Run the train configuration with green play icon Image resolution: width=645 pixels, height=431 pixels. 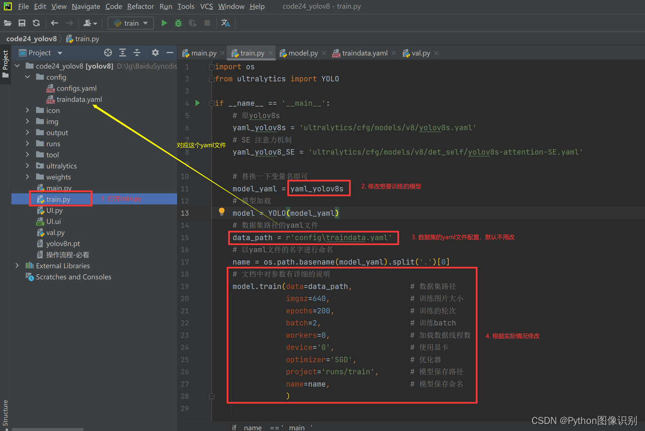164,23
